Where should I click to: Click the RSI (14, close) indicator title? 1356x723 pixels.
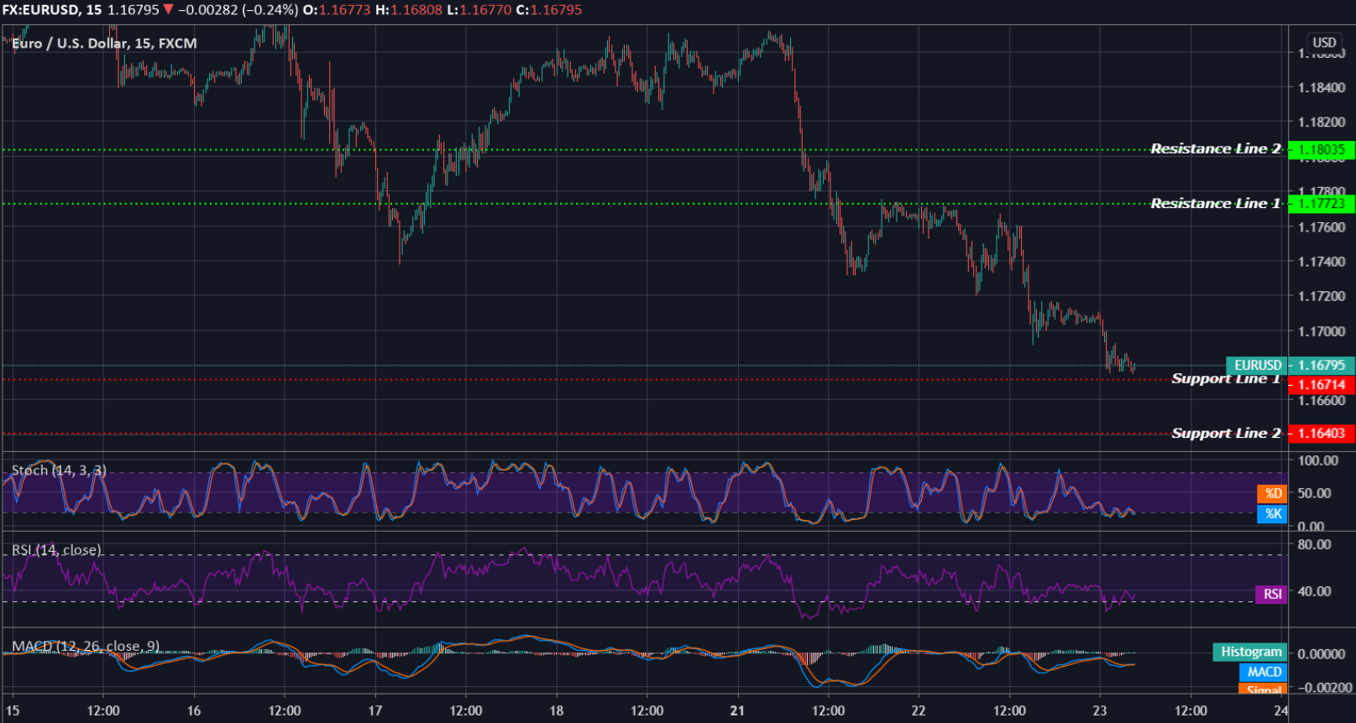[x=56, y=549]
